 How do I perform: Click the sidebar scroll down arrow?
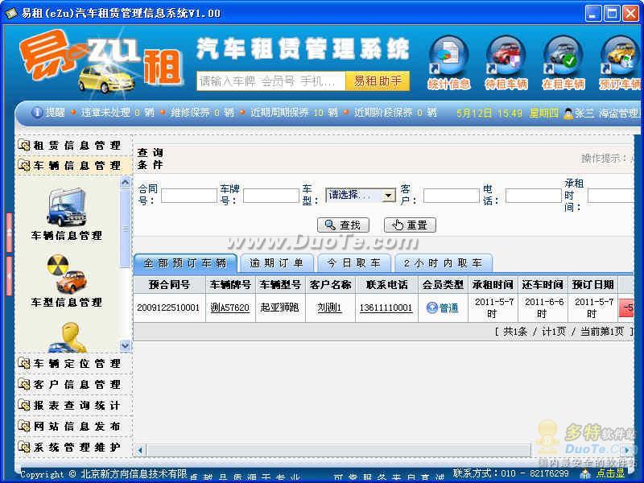click(x=125, y=345)
